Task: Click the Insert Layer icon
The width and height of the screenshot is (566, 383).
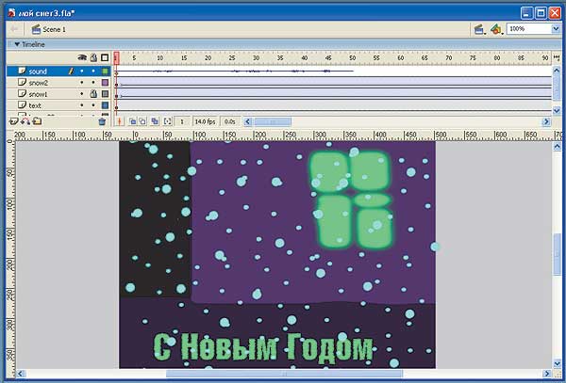Action: coord(14,121)
